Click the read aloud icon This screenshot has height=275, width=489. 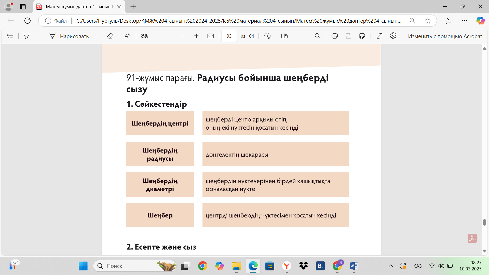coord(127,36)
